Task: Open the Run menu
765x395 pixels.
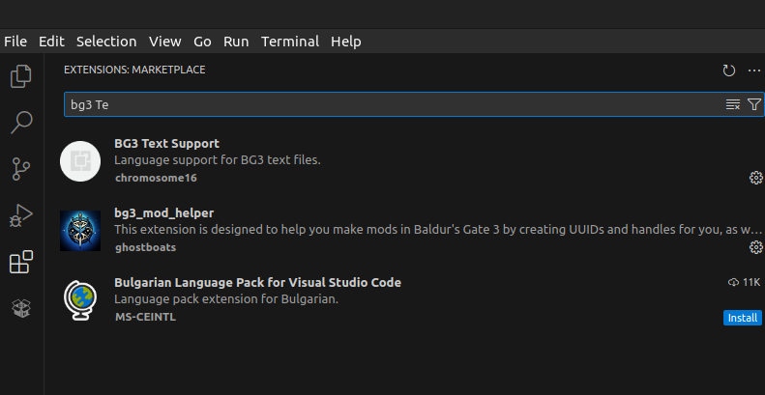Action: [236, 42]
